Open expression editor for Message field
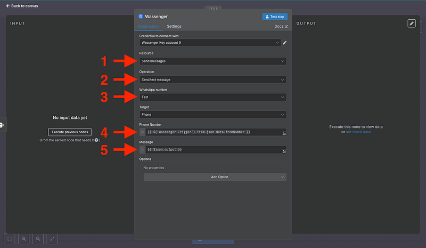Screen dimensions: 426x248 click(284, 152)
